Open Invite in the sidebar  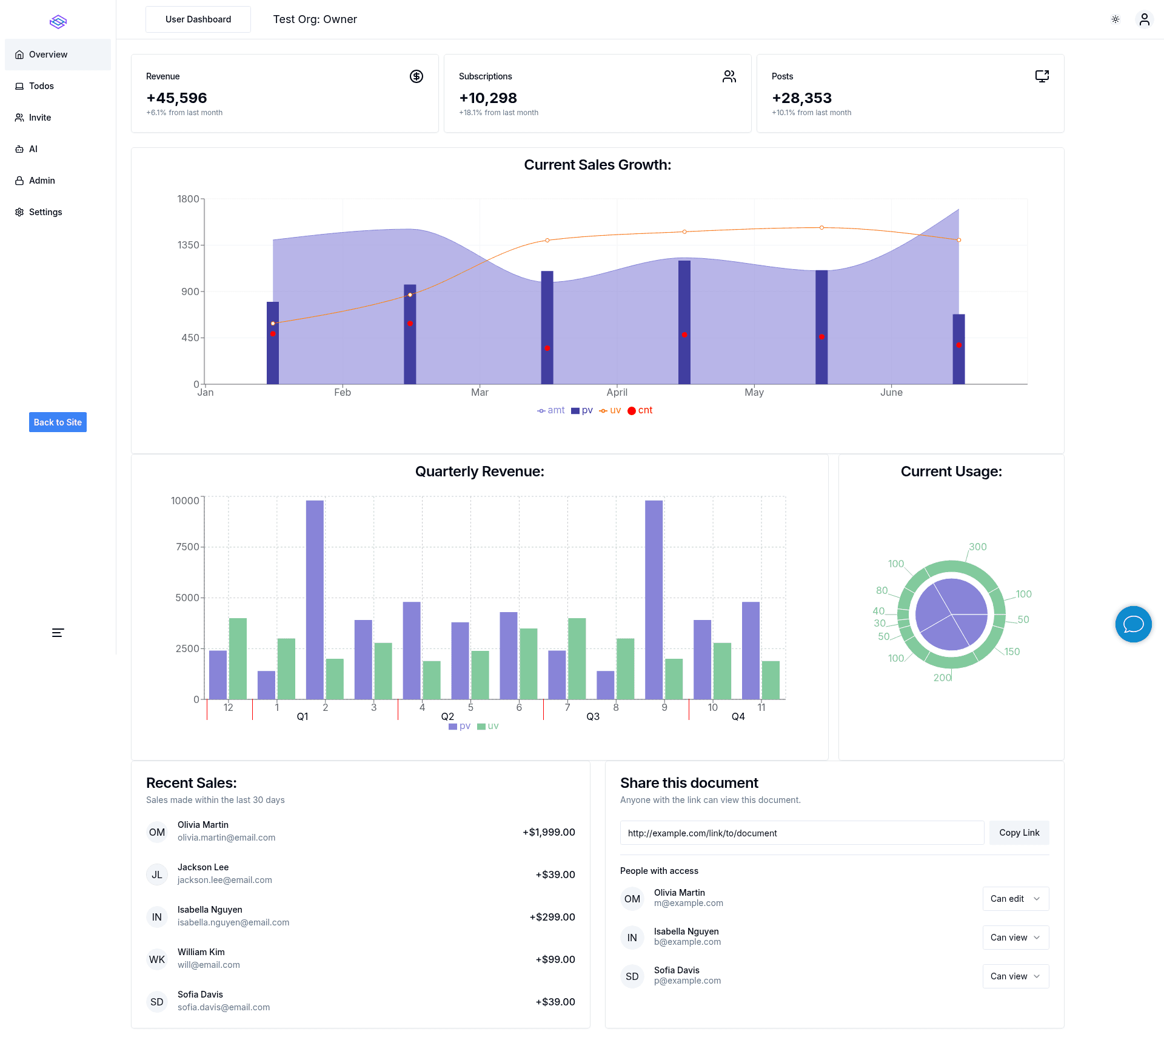[58, 118]
